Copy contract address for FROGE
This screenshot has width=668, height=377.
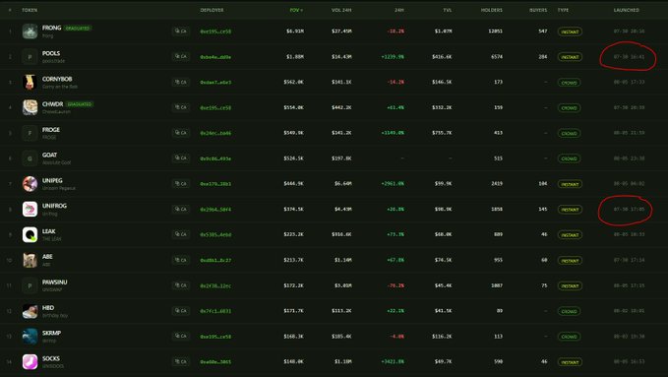point(181,133)
